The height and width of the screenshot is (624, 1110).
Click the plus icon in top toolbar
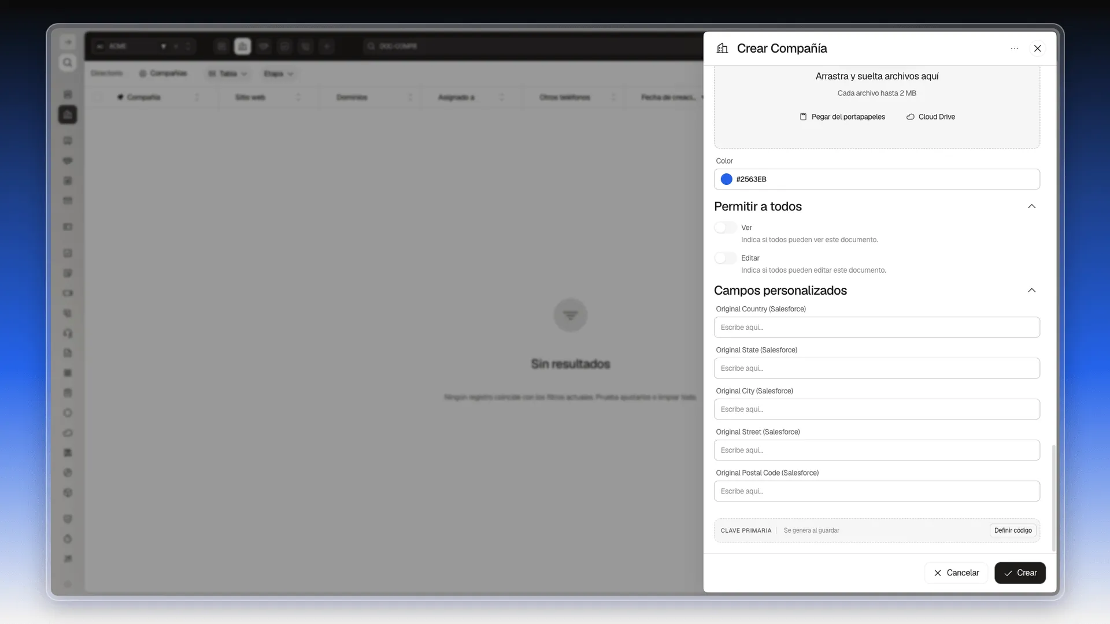(x=327, y=46)
